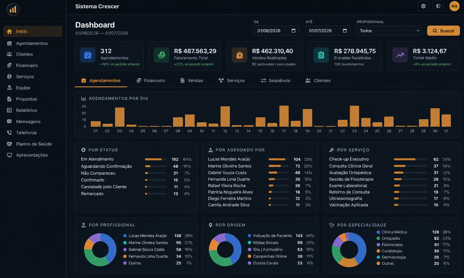
Task: Click the Propostas document icon in sidebar
Action: pos(9,99)
